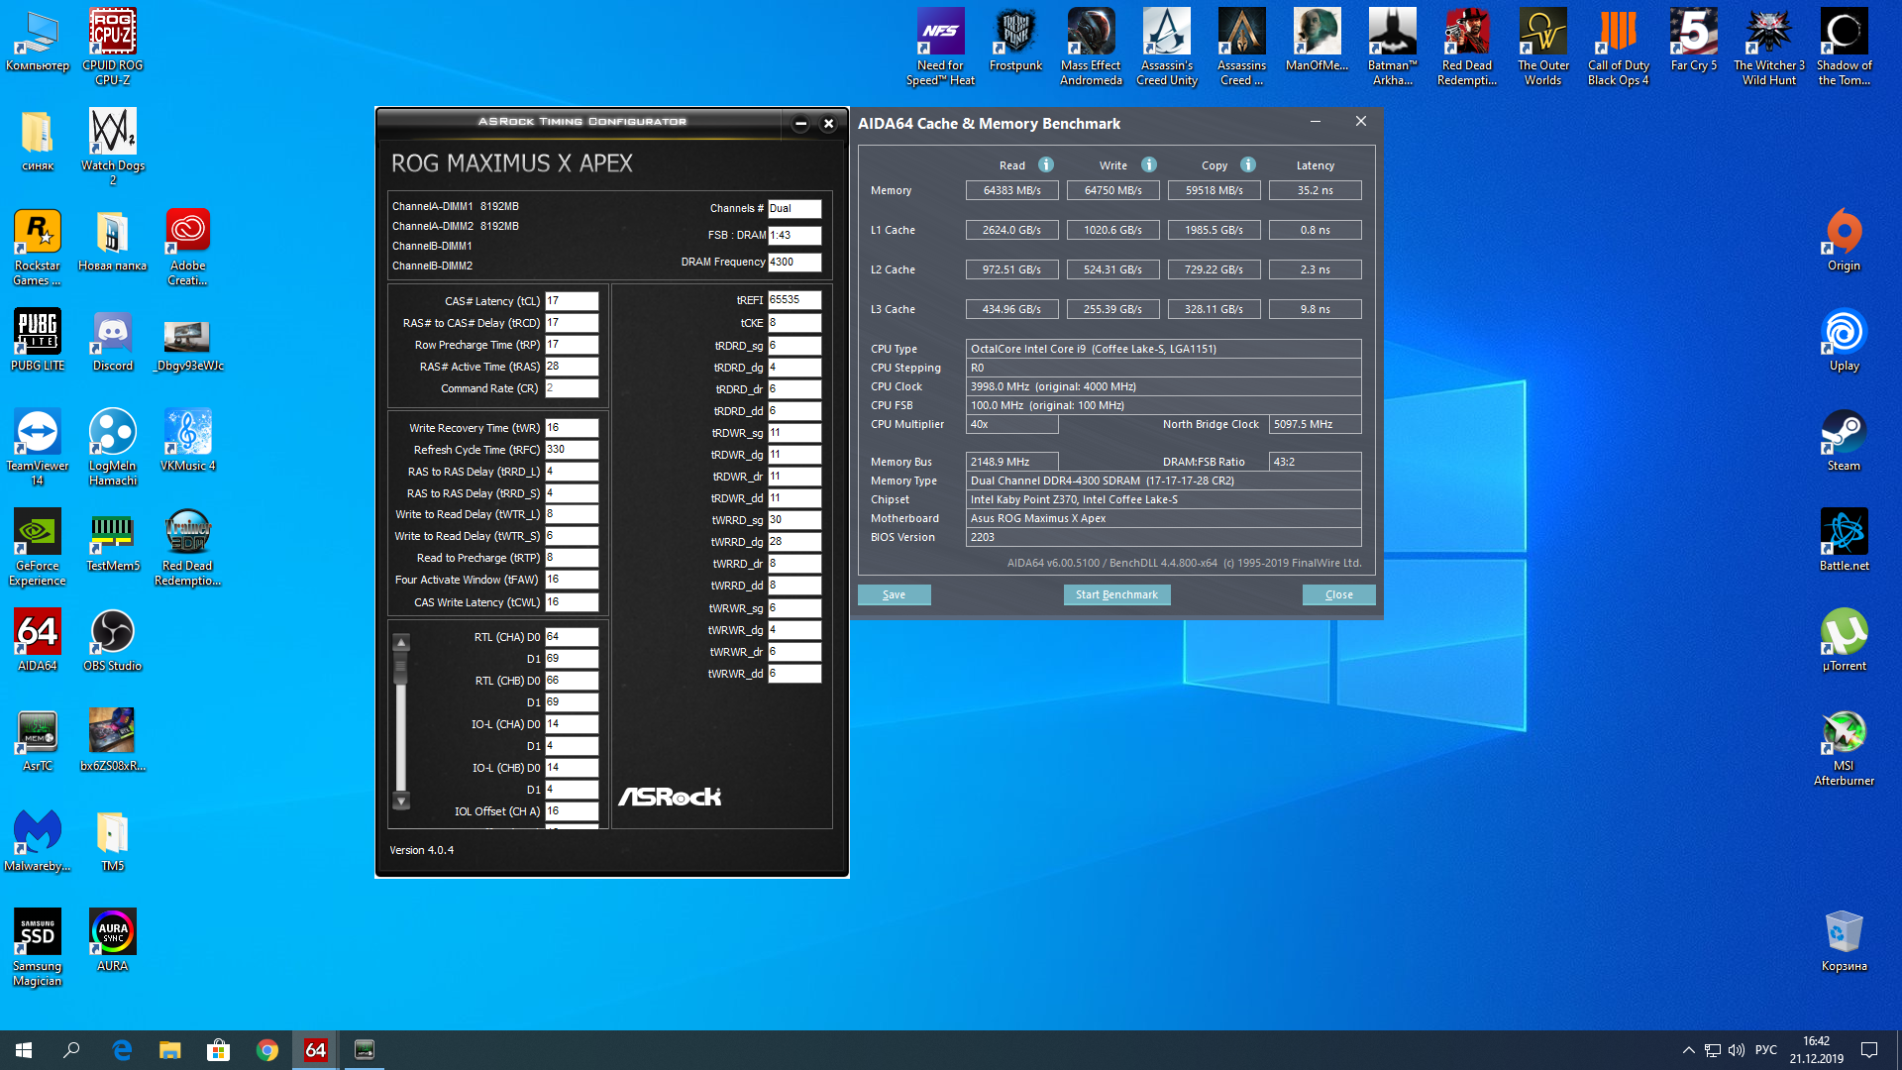This screenshot has height=1070, width=1902.
Task: Click the РУС language indicator in the taskbar
Action: click(1765, 1050)
